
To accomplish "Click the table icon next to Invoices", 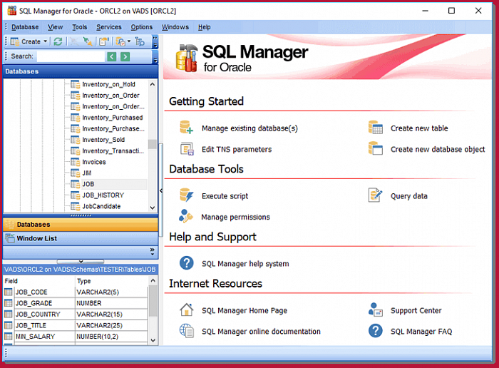I will click(75, 162).
